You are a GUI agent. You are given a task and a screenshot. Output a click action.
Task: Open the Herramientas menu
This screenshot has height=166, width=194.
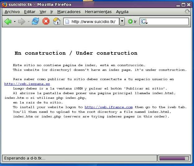[98, 12]
